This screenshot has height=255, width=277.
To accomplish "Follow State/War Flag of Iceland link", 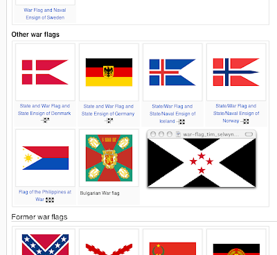I will tap(172, 114).
